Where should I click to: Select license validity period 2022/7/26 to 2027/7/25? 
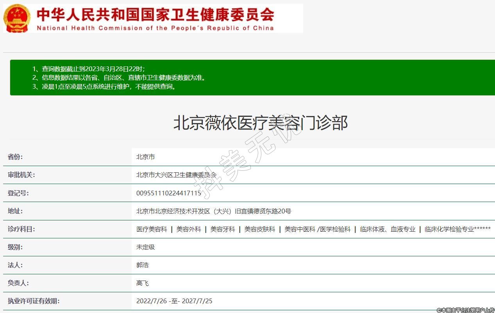click(x=174, y=301)
